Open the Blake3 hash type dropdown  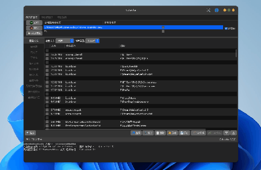pyautogui.click(x=92, y=41)
